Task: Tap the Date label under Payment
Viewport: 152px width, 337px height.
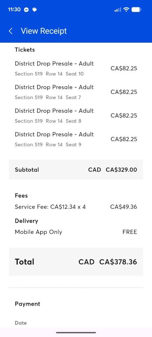Action: (21, 323)
